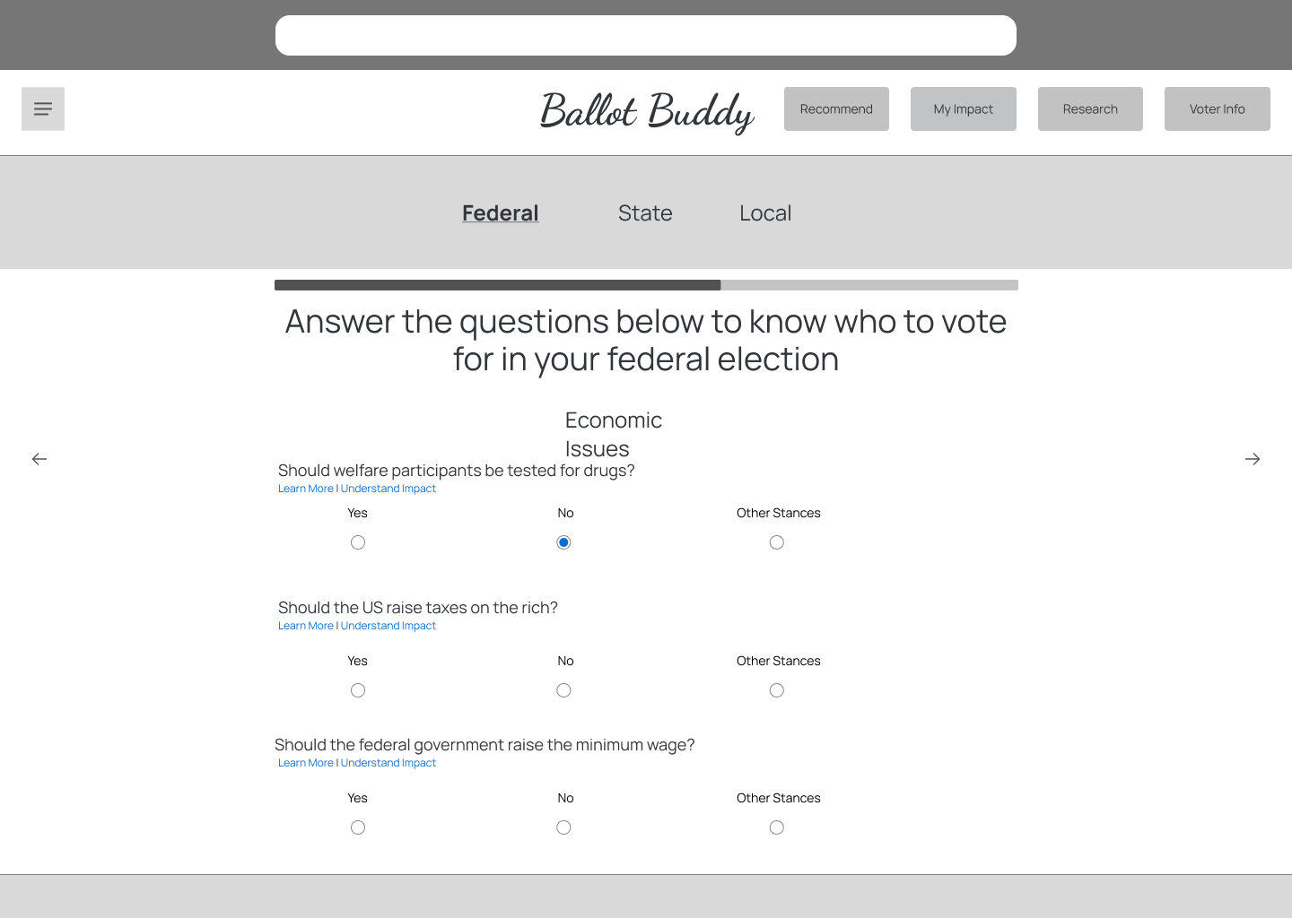Open Understand Impact for minimum wage question
This screenshot has width=1292, height=918.
(x=388, y=762)
